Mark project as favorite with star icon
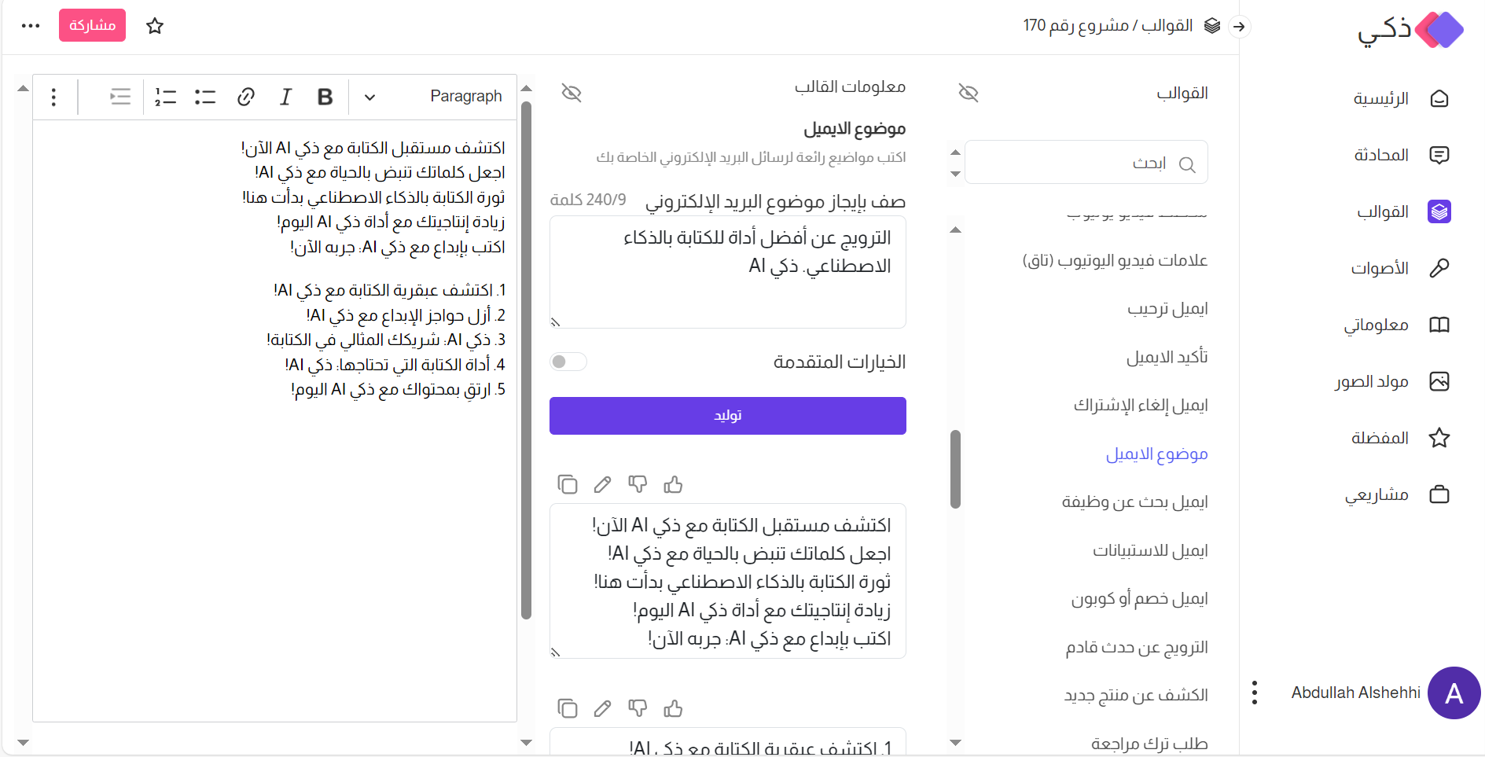This screenshot has width=1485, height=757. pos(155,26)
